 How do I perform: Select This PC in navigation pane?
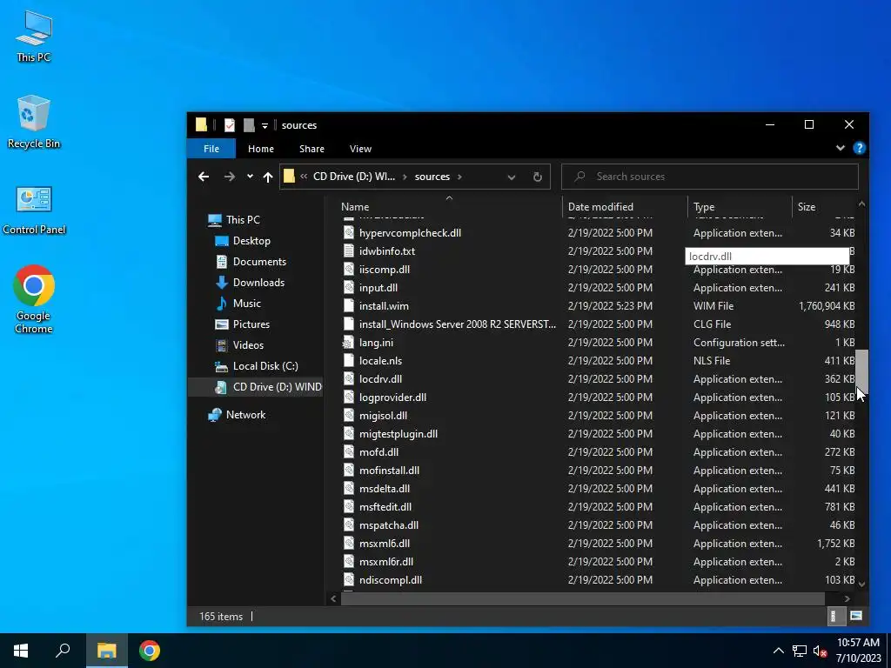pos(243,220)
